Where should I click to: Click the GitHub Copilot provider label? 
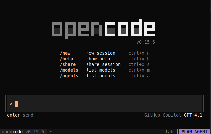click(163, 115)
